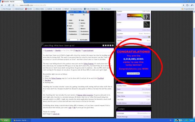Open the Mod DB bookmark
195x122 pixels.
29,9
